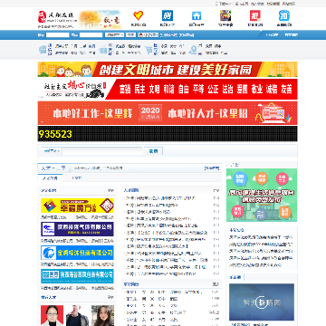
Task: Open the 西凤包装有限公司 light-blue banner
Action: tap(77, 276)
